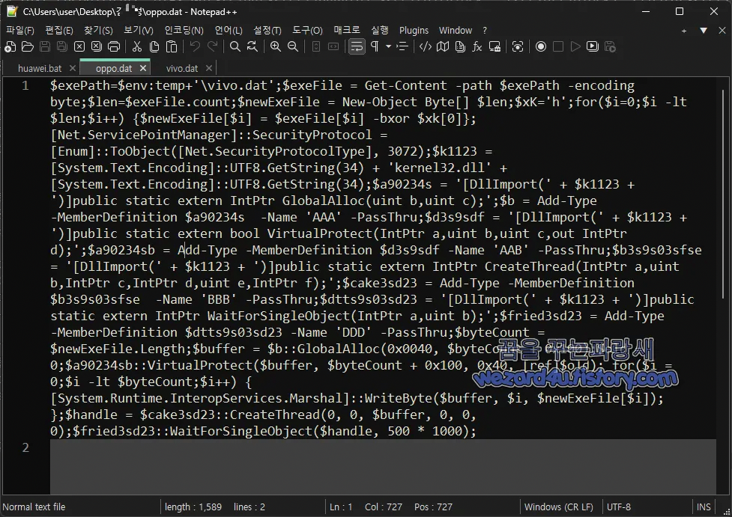
Task: Copy selection with toolbar copy icon
Action: click(x=154, y=46)
